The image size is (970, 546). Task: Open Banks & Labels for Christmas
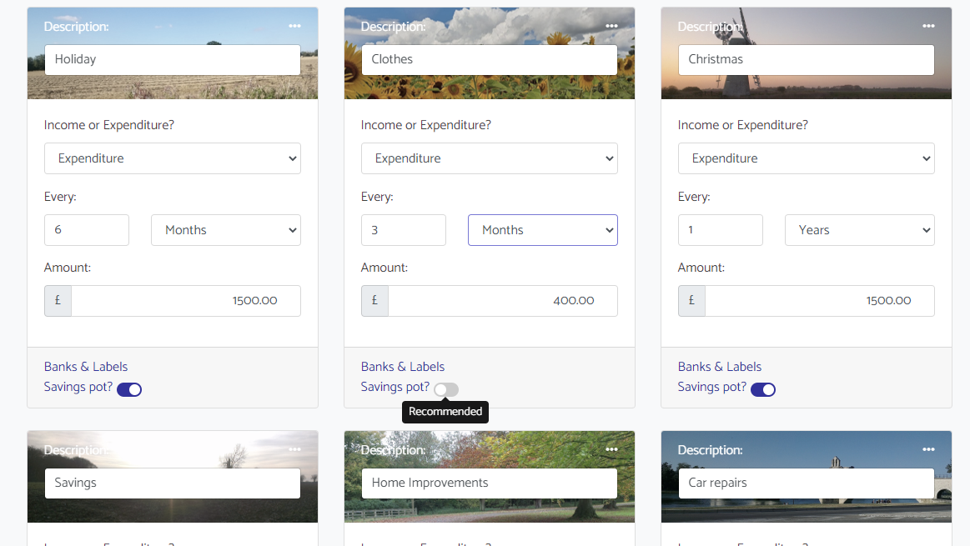(720, 367)
